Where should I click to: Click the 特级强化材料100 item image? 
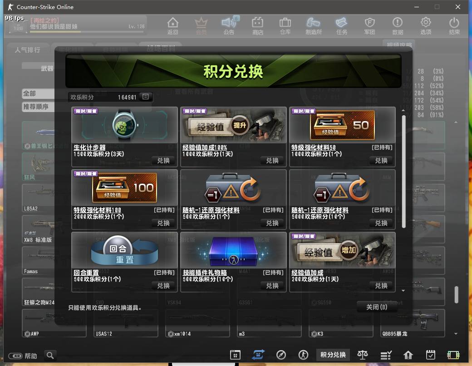[x=125, y=187]
